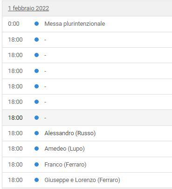Image resolution: width=172 pixels, height=189 pixels.
Task: Open the Messa plurintenzionale event
Action: [75, 24]
